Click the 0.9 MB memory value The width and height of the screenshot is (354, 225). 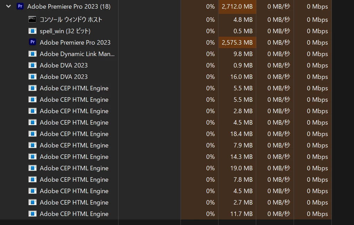point(243,65)
